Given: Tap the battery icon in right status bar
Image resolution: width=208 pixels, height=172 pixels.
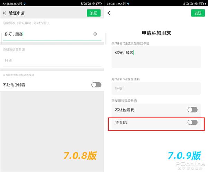Looking at the screenshot, I should point(201,4).
